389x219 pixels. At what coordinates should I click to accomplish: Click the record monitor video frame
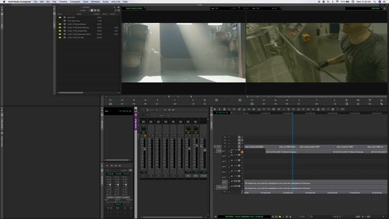point(317,53)
